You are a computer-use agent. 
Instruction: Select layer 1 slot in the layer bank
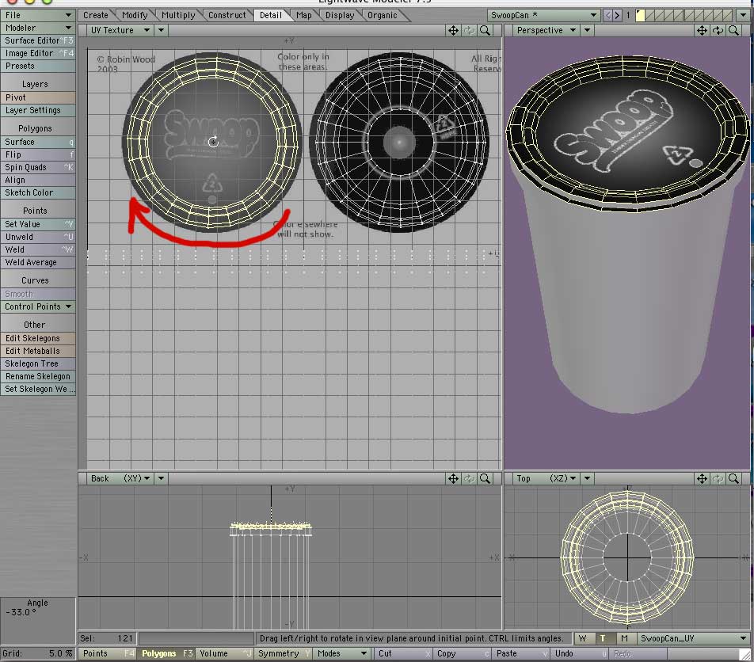(x=640, y=15)
